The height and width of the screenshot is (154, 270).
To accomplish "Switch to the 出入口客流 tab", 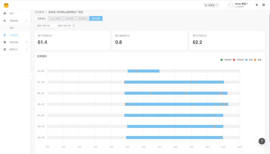I will (55, 19).
